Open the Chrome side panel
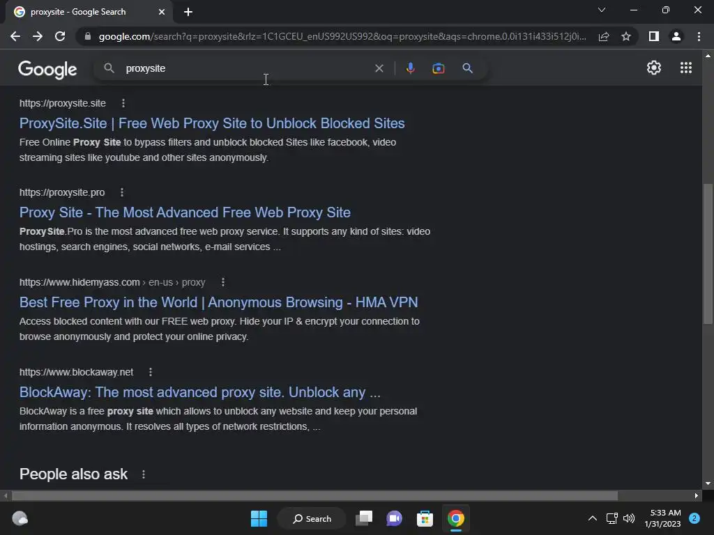 pos(654,36)
